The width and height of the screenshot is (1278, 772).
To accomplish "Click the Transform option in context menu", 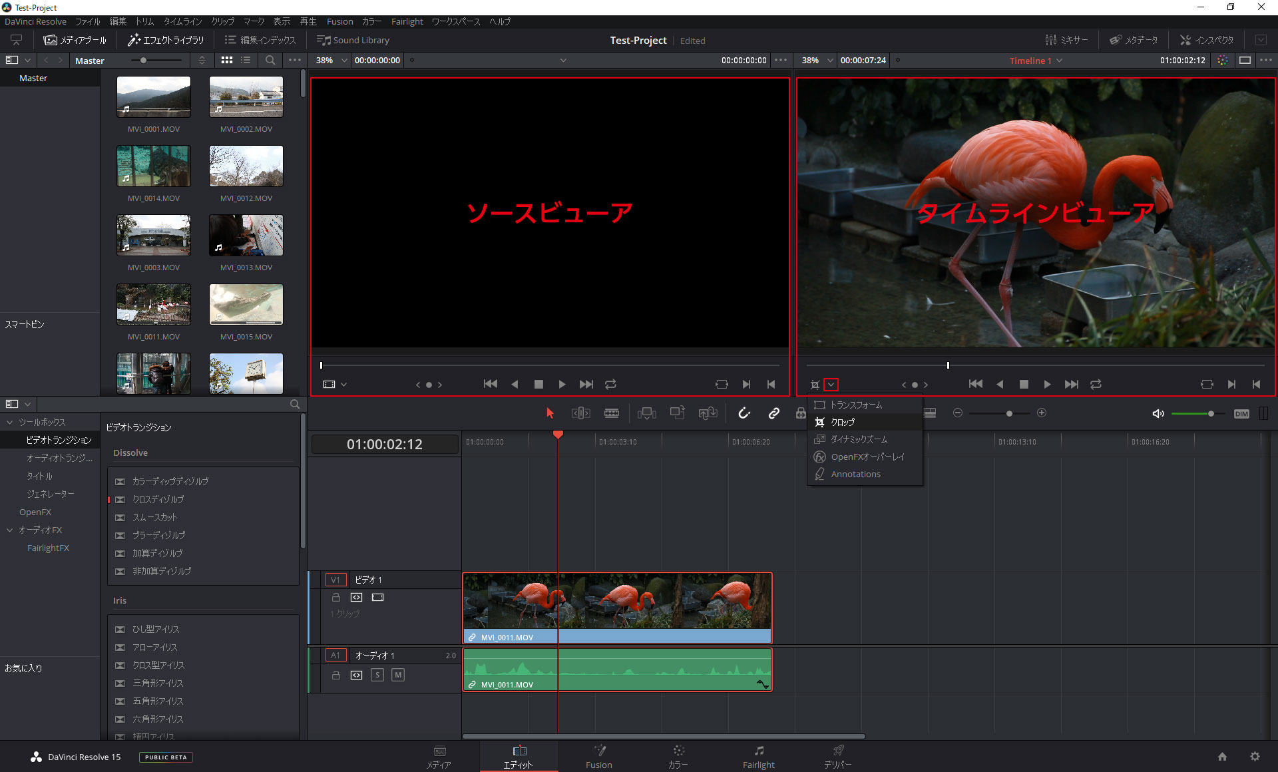I will click(x=858, y=404).
